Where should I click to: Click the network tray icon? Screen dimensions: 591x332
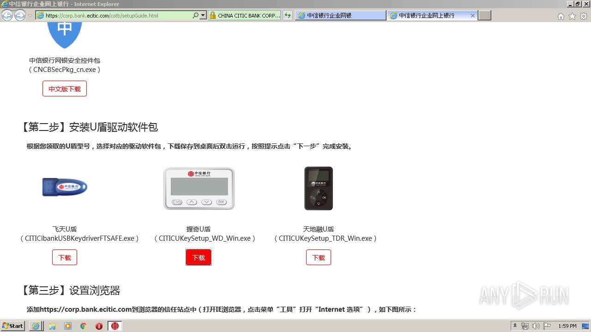point(525,326)
